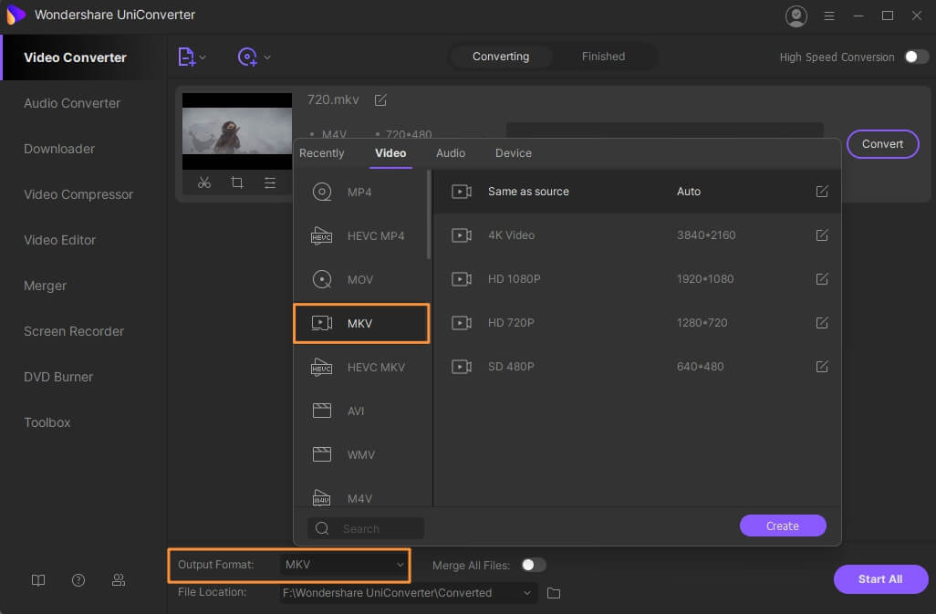
Task: Toggle Merge All Files switch
Action: pos(533,565)
